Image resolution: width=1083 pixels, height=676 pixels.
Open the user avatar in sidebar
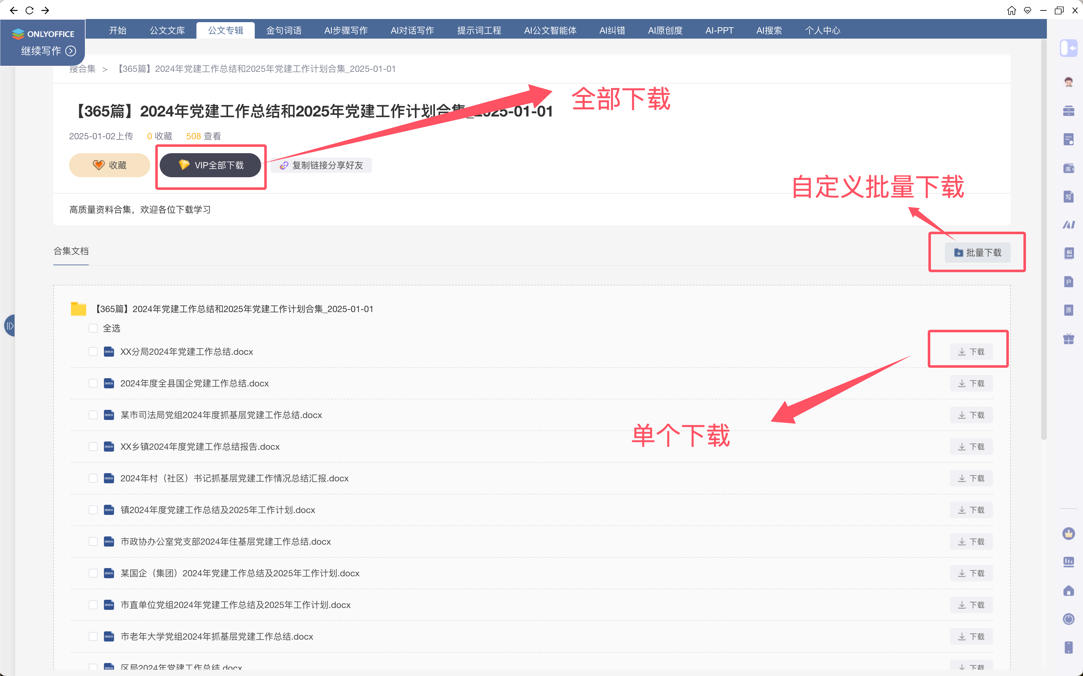coord(1068,82)
